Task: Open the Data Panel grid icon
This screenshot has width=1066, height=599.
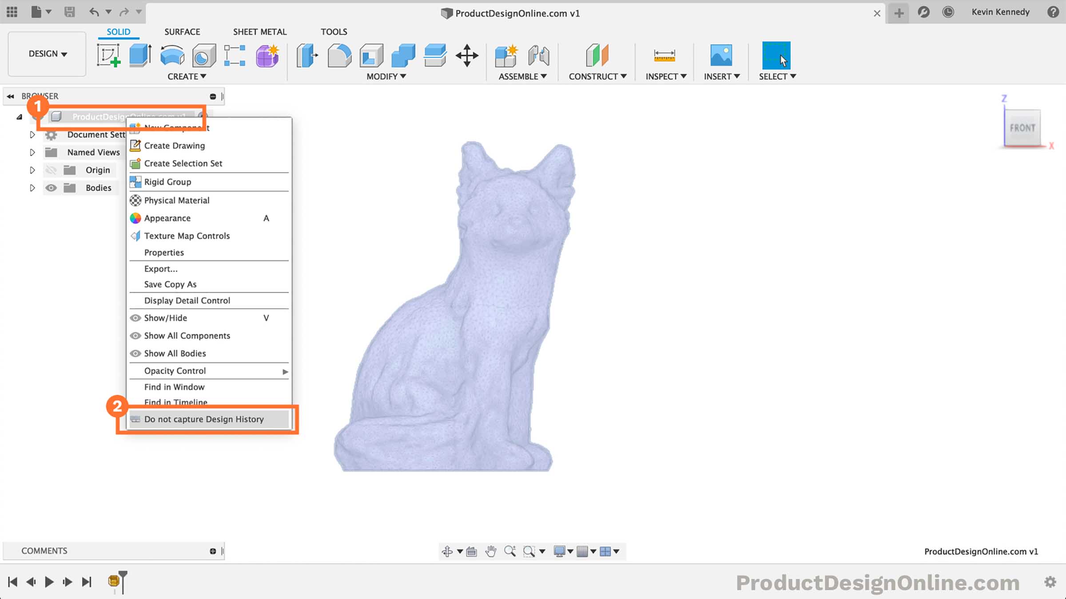Action: 12,12
